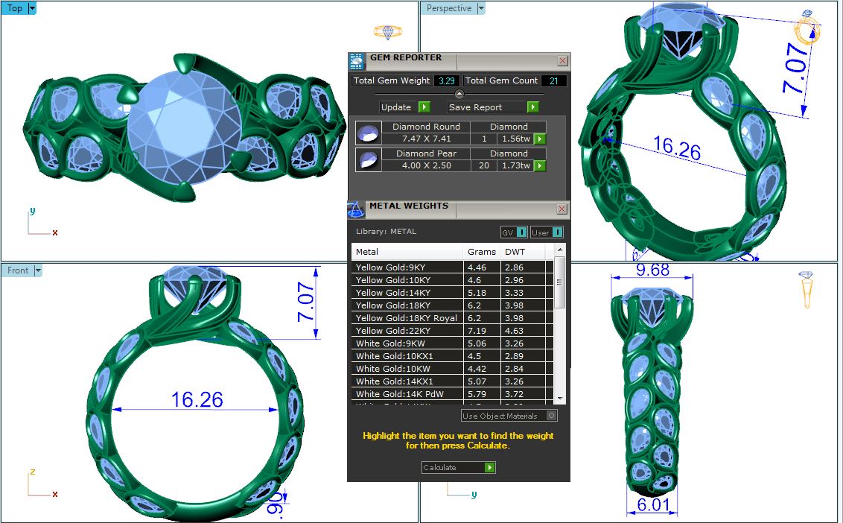Select the Perspective viewport label tab
This screenshot has height=523, width=843.
click(x=449, y=8)
